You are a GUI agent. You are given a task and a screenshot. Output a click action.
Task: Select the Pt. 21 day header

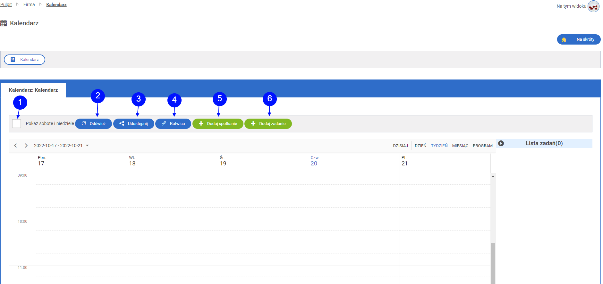445,163
